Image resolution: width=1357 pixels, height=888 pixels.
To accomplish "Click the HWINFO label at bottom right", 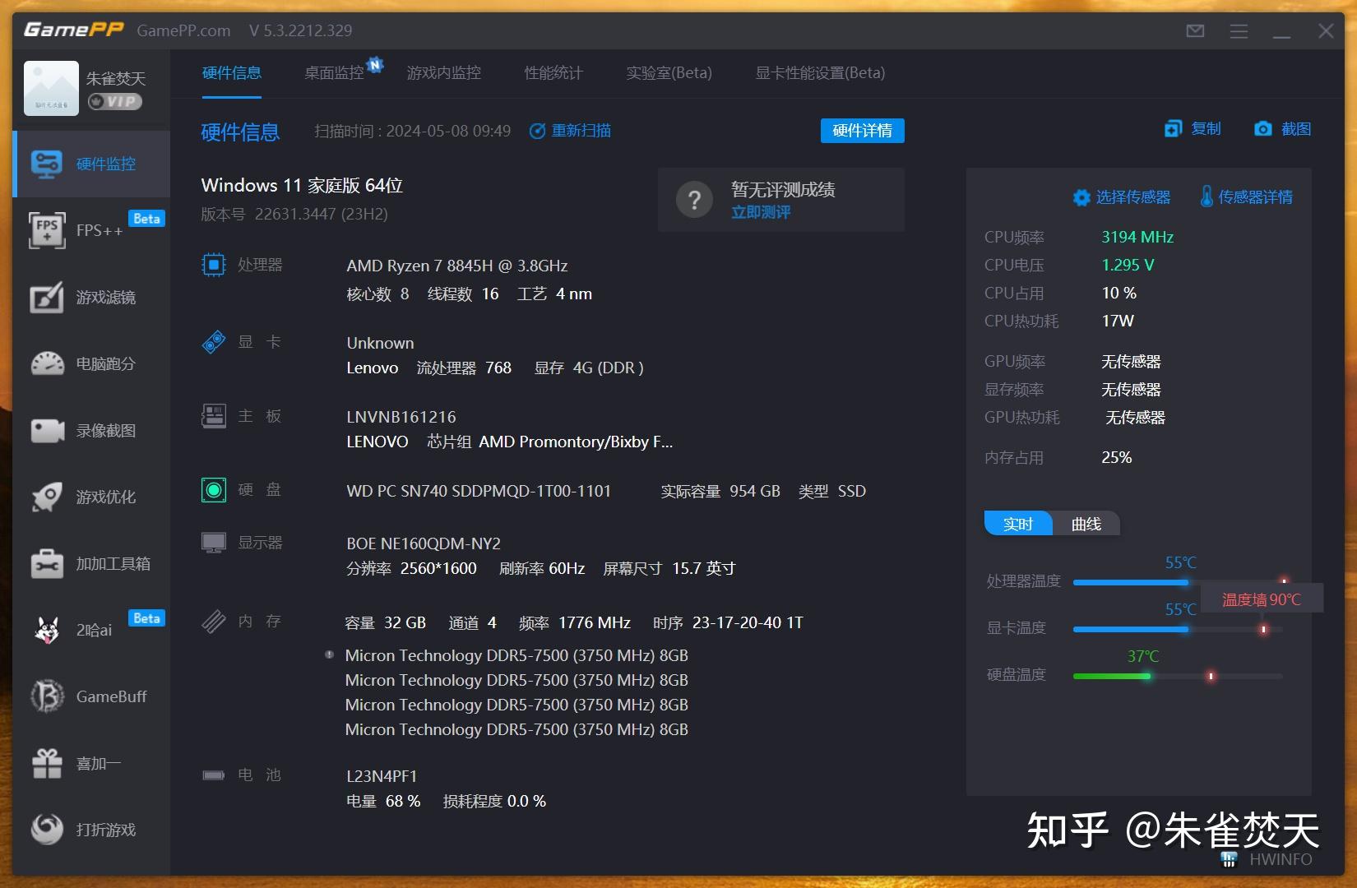I will pyautogui.click(x=1281, y=859).
